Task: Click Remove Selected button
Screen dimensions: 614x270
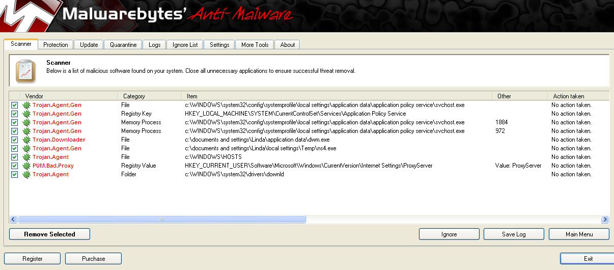Action: click(x=49, y=234)
